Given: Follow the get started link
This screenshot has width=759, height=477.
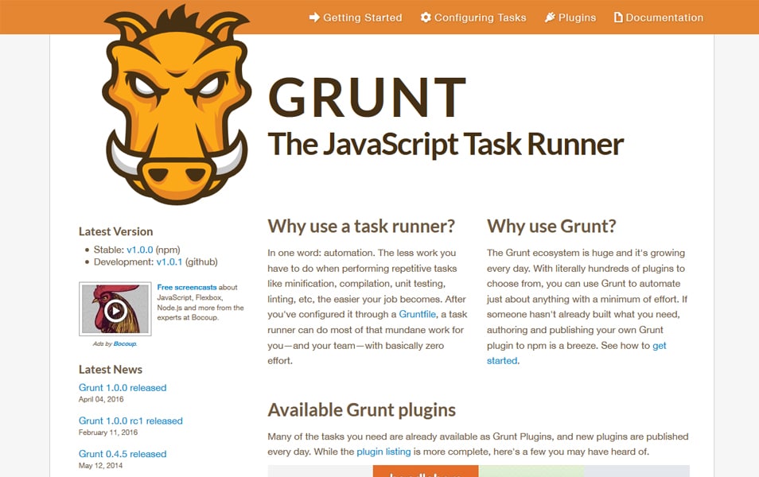Looking at the screenshot, I should point(577,353).
